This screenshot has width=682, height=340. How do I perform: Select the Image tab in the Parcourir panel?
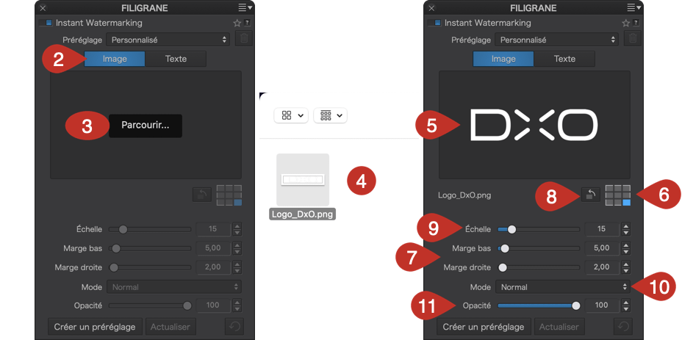click(114, 59)
